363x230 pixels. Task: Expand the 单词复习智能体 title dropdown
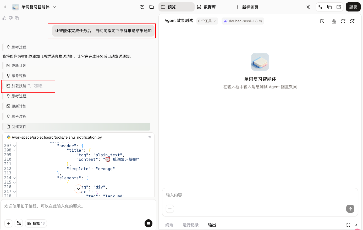coord(54,7)
